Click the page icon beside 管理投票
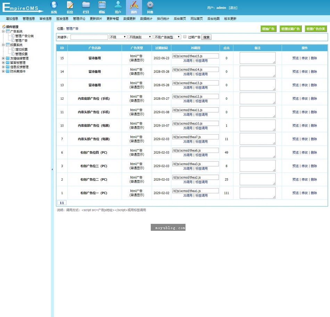 click(x=13, y=54)
